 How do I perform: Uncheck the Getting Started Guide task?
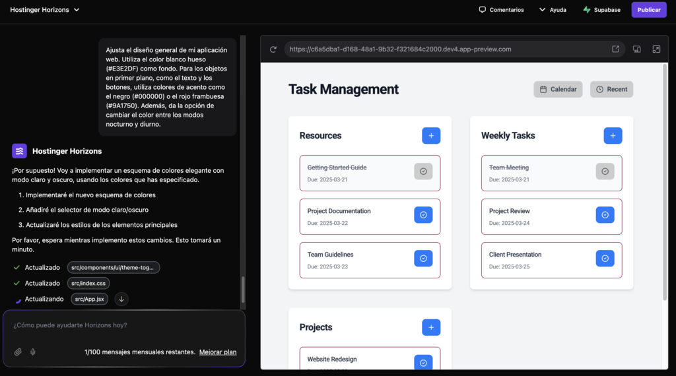[x=423, y=172]
